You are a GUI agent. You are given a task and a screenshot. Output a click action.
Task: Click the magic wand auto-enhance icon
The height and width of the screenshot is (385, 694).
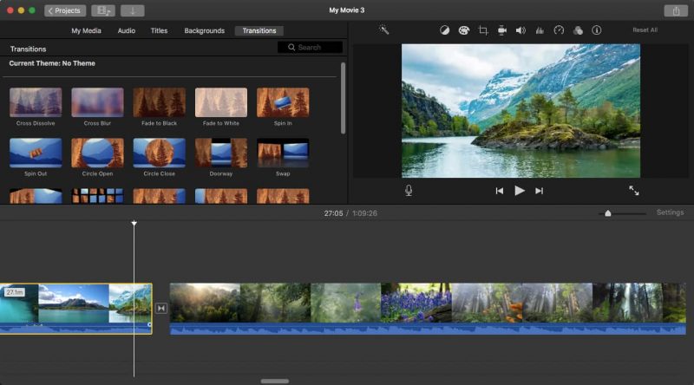(384, 30)
